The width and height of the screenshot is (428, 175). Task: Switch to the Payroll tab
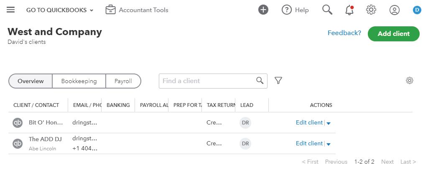coord(123,81)
